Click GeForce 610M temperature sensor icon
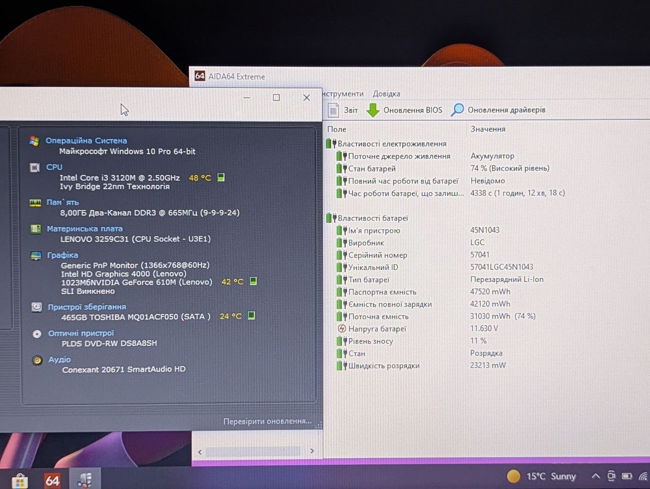 (253, 281)
